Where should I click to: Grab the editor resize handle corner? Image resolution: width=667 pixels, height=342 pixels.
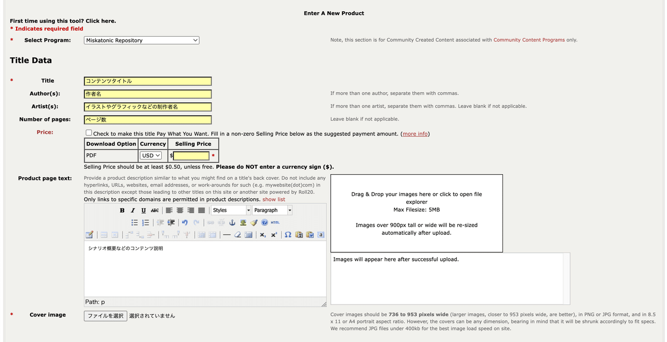tap(323, 304)
